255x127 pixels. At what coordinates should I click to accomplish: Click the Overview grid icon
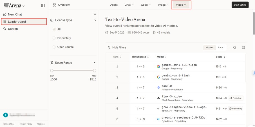click(x=55, y=5)
